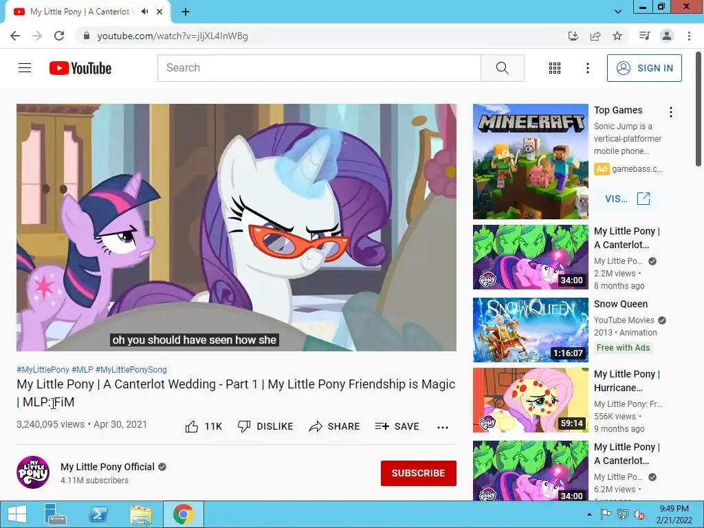Open the media controls toolbar icon
704x528 pixels.
[x=644, y=36]
